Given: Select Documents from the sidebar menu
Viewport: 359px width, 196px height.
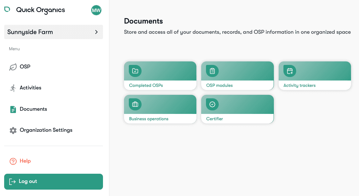Looking at the screenshot, I should coord(33,109).
